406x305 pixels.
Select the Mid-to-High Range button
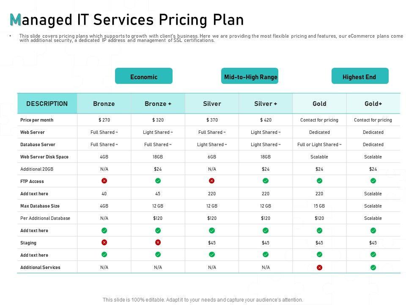pos(250,76)
